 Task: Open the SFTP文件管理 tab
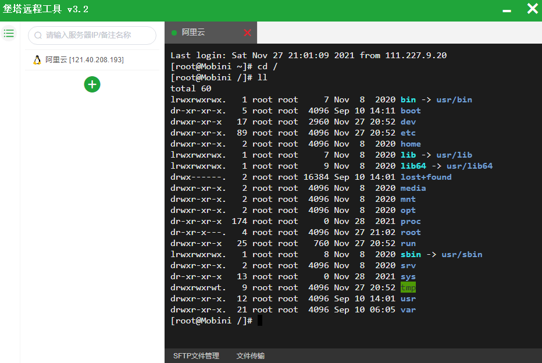pyautogui.click(x=196, y=356)
